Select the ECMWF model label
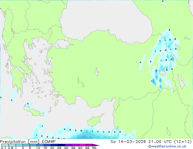 pyautogui.click(x=49, y=142)
